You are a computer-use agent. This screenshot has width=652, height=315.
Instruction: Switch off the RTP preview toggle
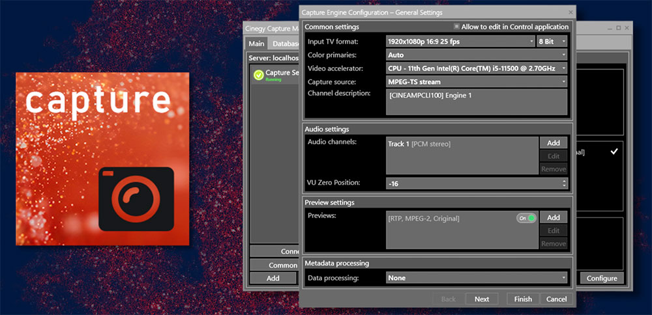click(526, 218)
